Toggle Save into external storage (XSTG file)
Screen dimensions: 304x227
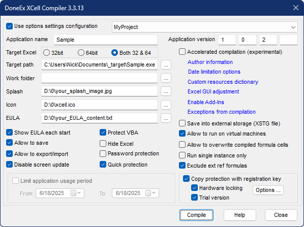tap(182, 123)
